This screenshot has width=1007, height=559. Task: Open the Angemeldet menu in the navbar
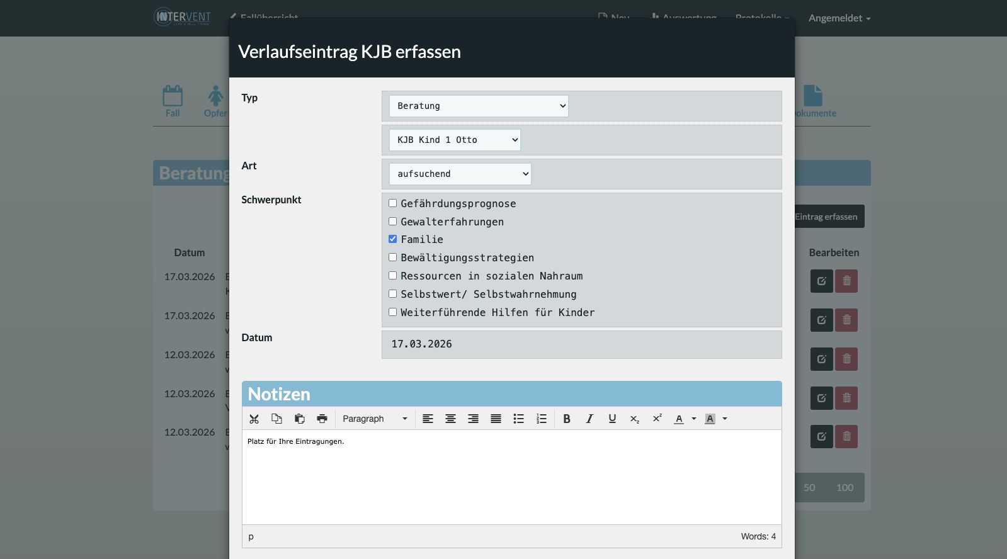839,18
